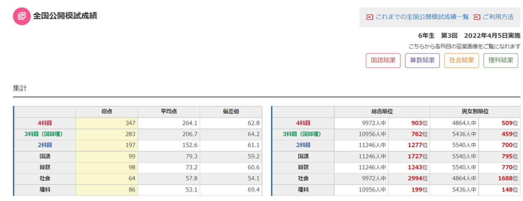Click the 平均点 column header

pyautogui.click(x=169, y=111)
